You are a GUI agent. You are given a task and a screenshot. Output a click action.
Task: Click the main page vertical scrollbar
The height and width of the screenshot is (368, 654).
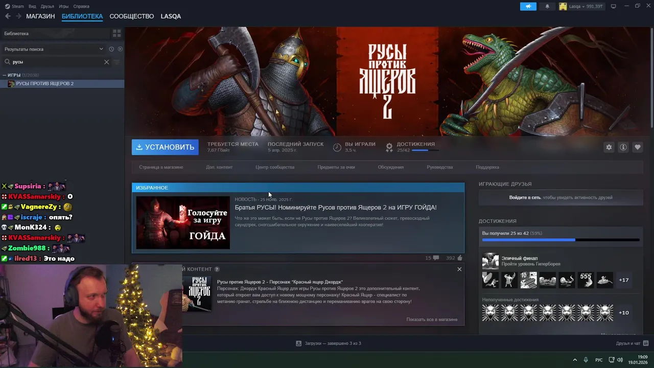tap(651, 77)
